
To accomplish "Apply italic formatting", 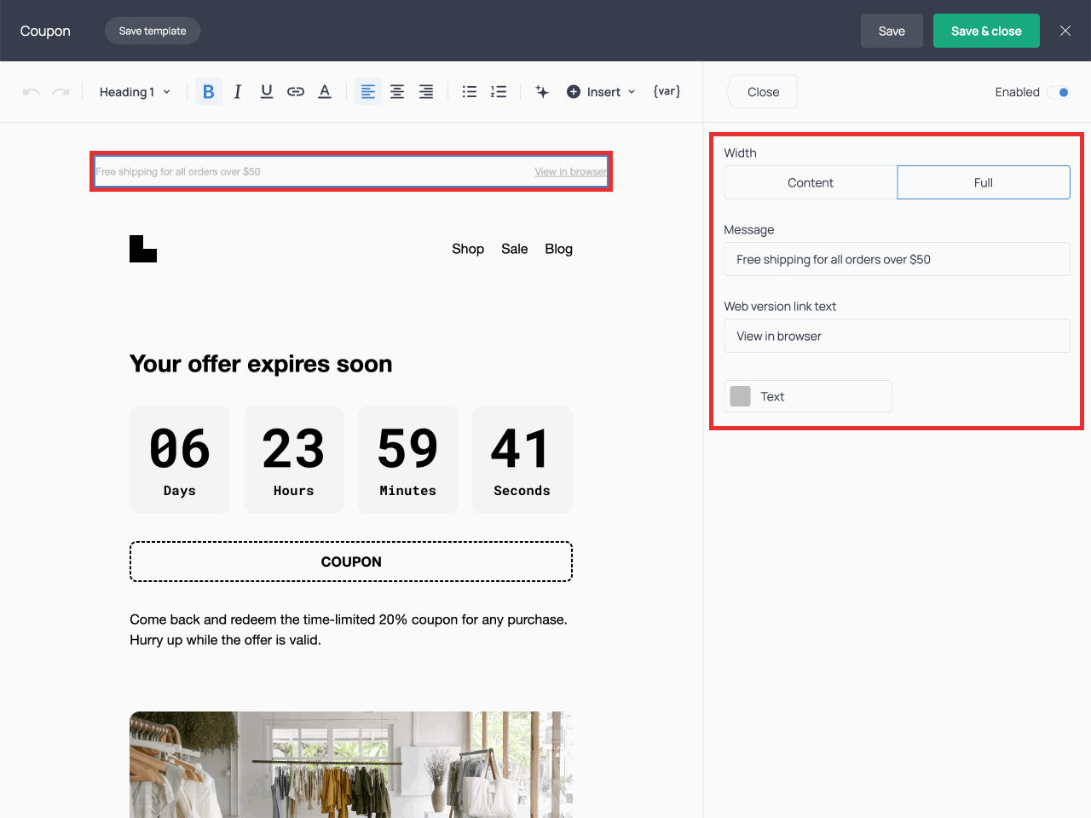I will [238, 92].
